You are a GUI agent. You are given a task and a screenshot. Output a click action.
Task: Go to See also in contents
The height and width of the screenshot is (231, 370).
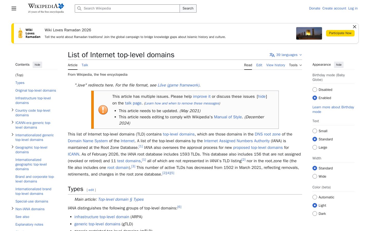coord(22,217)
